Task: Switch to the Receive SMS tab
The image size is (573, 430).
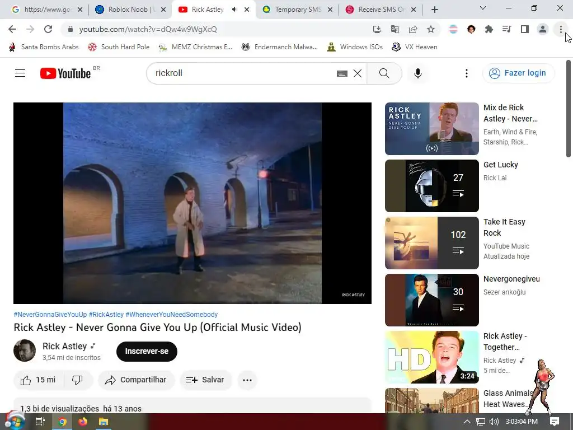Action: 381,10
